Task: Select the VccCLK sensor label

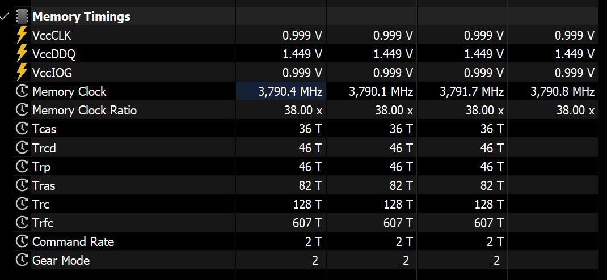Action: tap(52, 36)
